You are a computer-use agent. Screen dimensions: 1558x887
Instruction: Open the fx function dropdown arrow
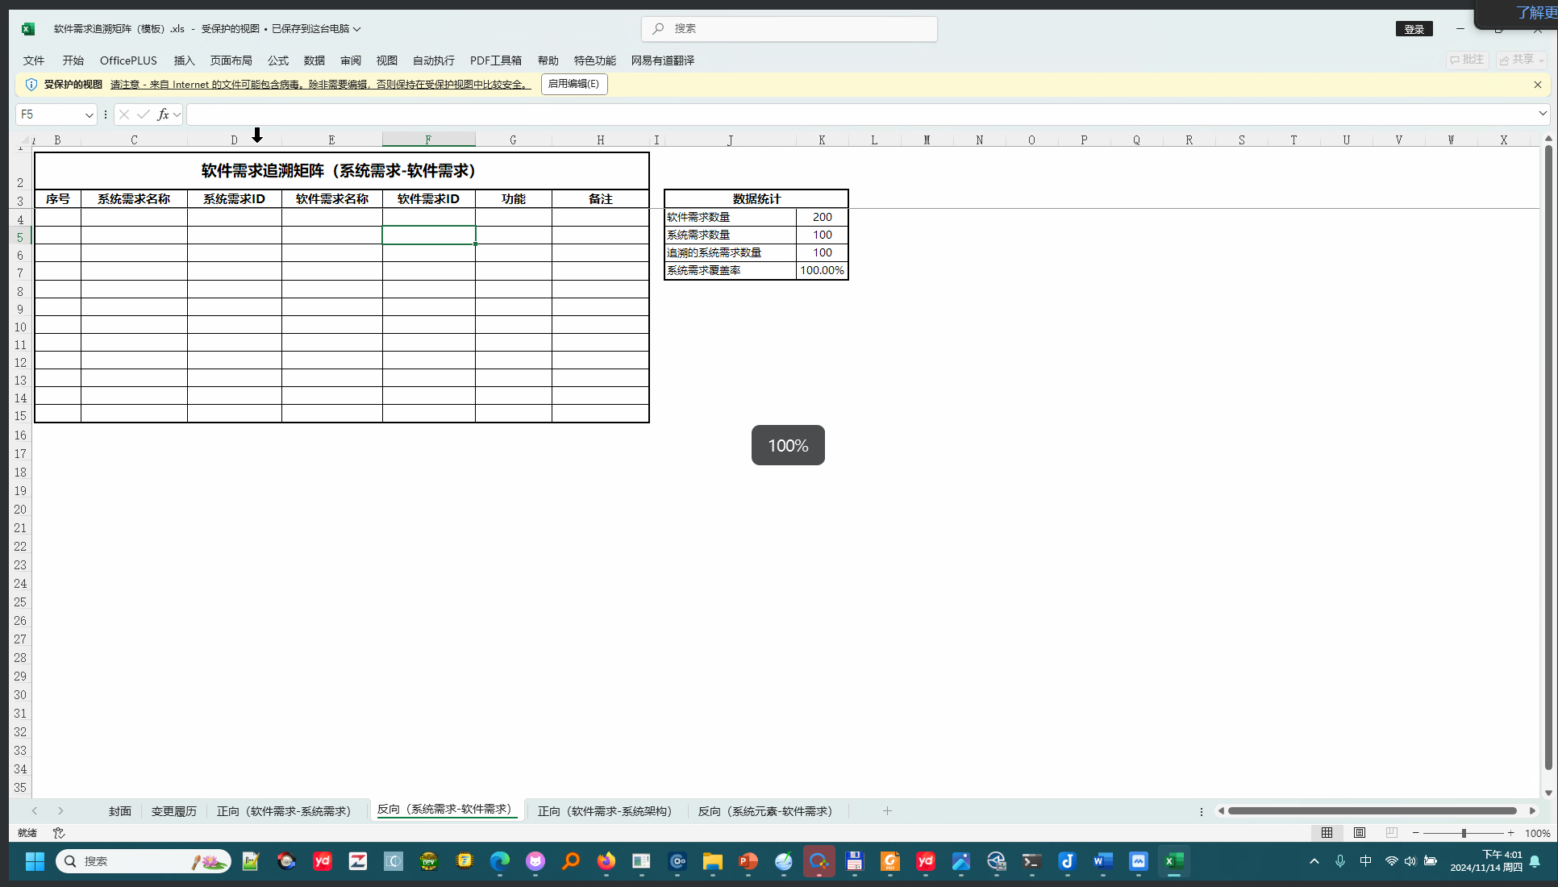[x=177, y=115]
